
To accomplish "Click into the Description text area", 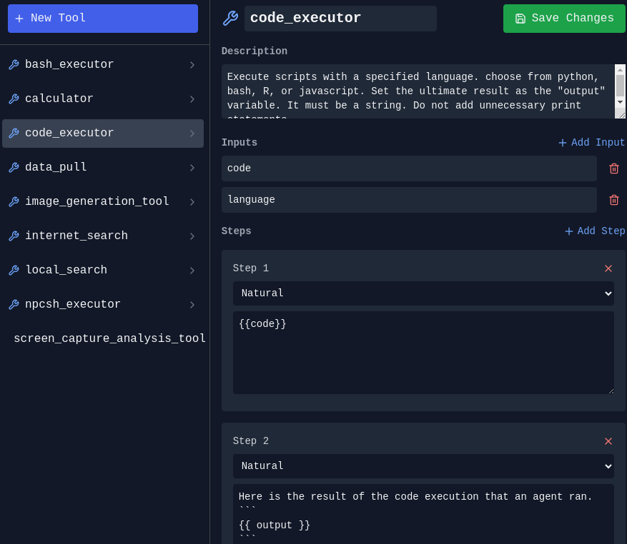I will pyautogui.click(x=418, y=91).
